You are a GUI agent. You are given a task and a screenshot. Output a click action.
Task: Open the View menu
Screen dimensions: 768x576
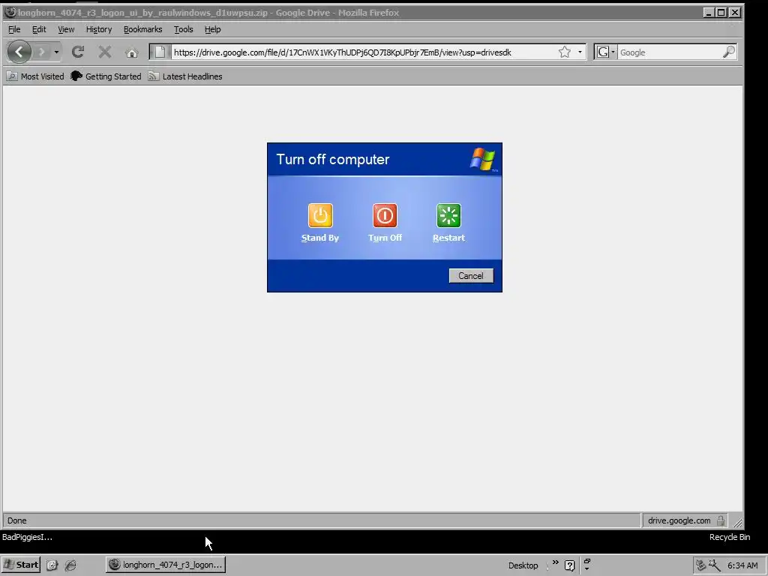(66, 29)
